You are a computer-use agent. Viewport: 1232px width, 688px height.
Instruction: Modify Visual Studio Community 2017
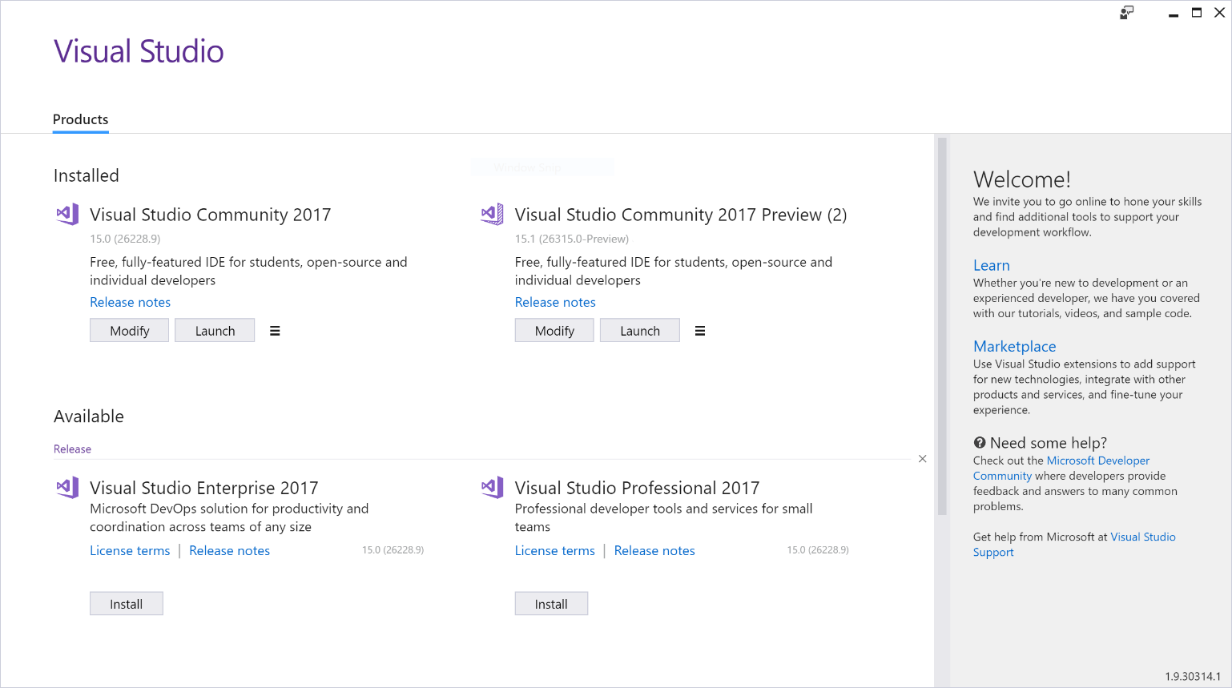[130, 331]
